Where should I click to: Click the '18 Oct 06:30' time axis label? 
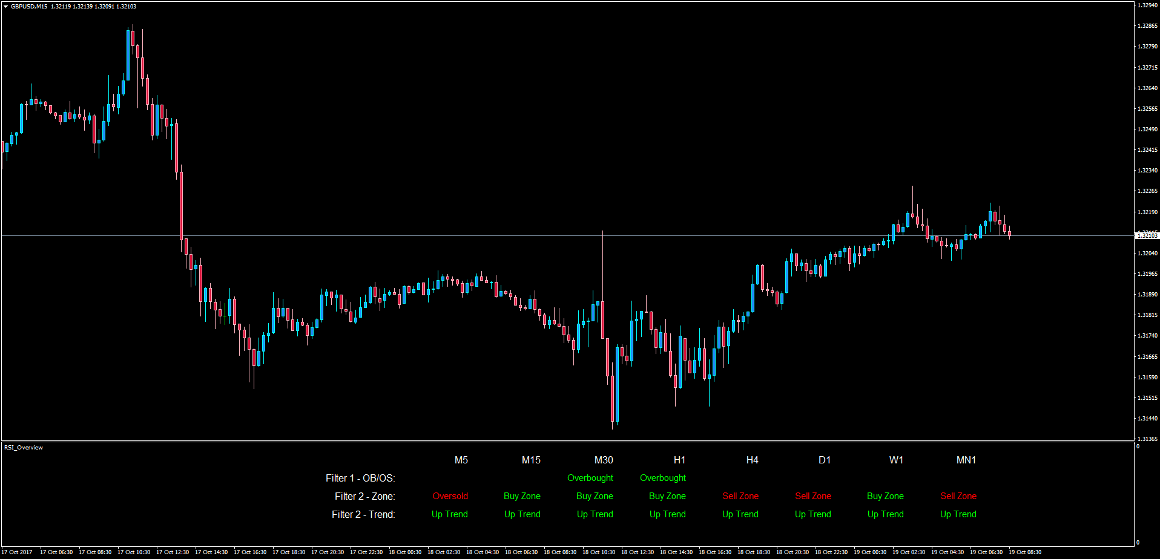point(521,552)
